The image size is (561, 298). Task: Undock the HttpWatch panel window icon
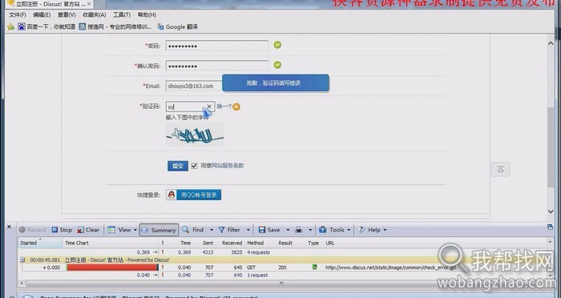coord(550,228)
